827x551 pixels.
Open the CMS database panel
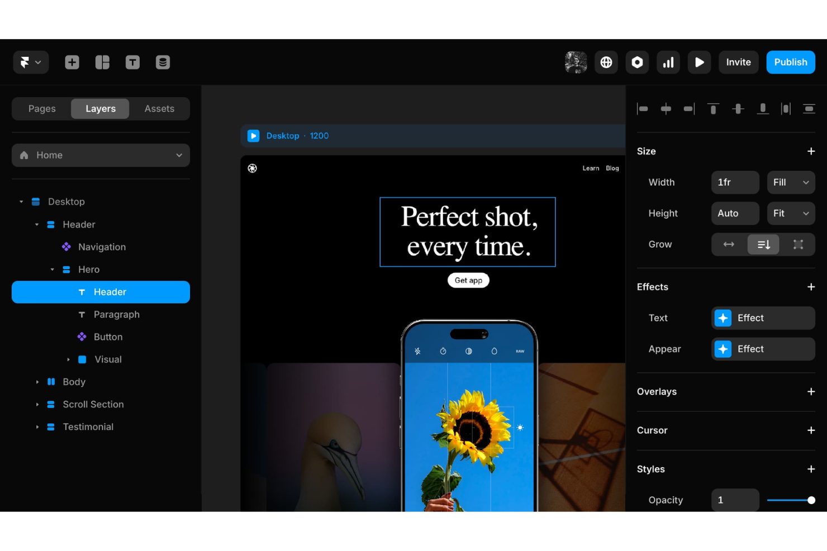(163, 62)
